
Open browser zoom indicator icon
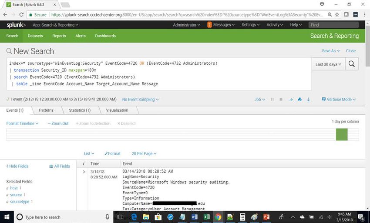click(x=330, y=15)
